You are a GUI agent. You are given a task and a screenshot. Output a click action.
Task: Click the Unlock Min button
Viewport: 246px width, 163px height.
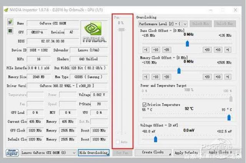(201, 24)
